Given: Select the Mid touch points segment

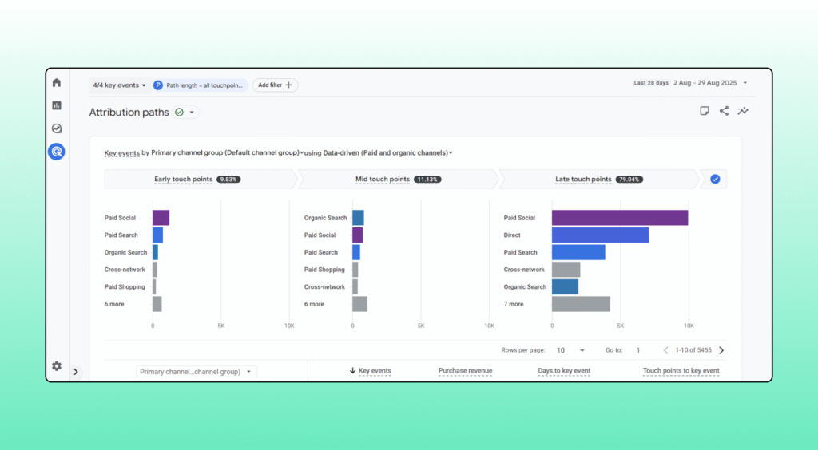Looking at the screenshot, I should click(397, 180).
